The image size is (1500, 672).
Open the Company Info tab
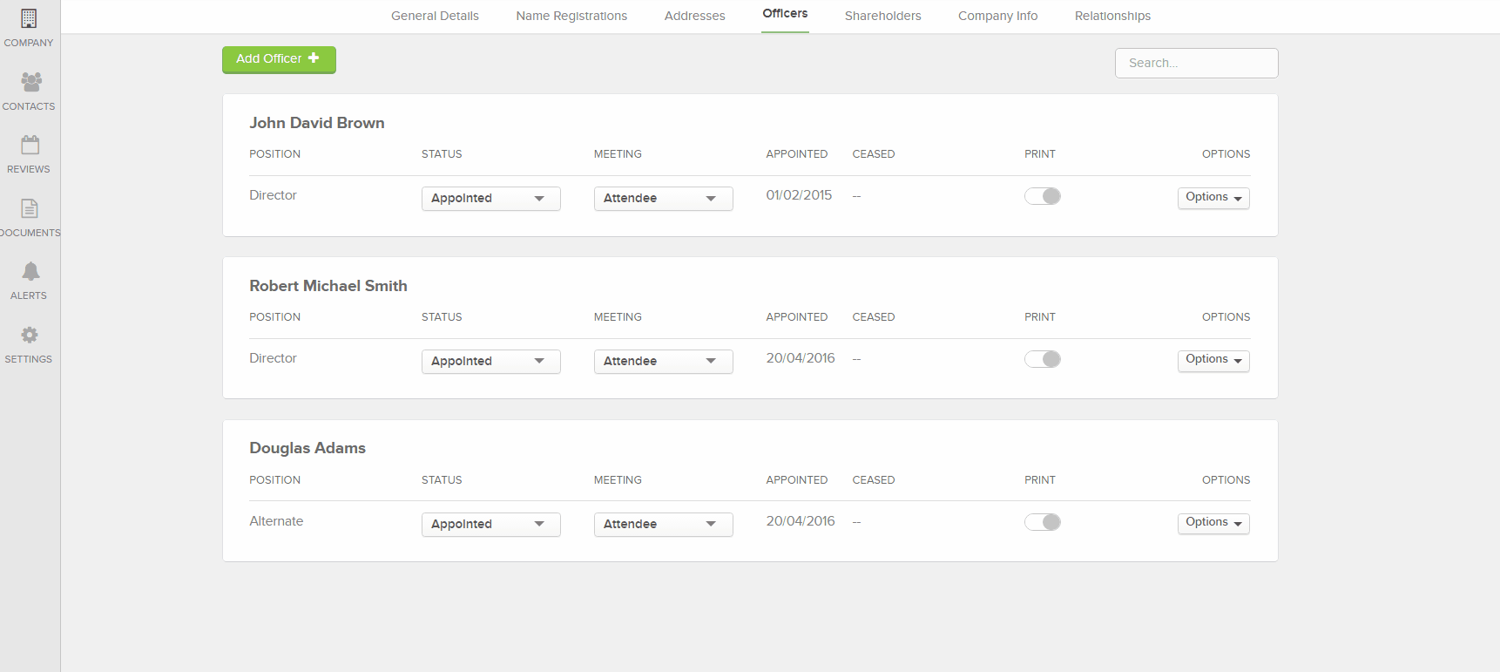point(997,16)
